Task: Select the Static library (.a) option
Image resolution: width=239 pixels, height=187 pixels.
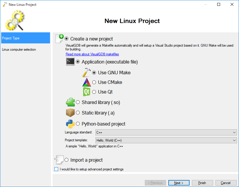Action: pyautogui.click(x=78, y=113)
